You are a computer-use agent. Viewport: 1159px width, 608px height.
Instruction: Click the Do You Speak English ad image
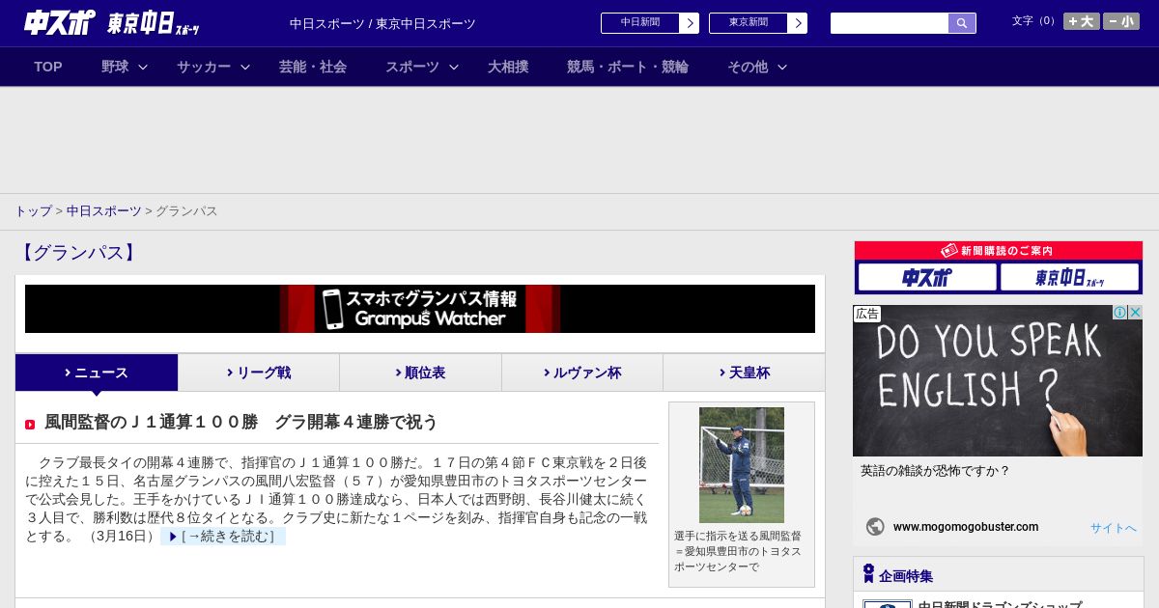coord(998,381)
